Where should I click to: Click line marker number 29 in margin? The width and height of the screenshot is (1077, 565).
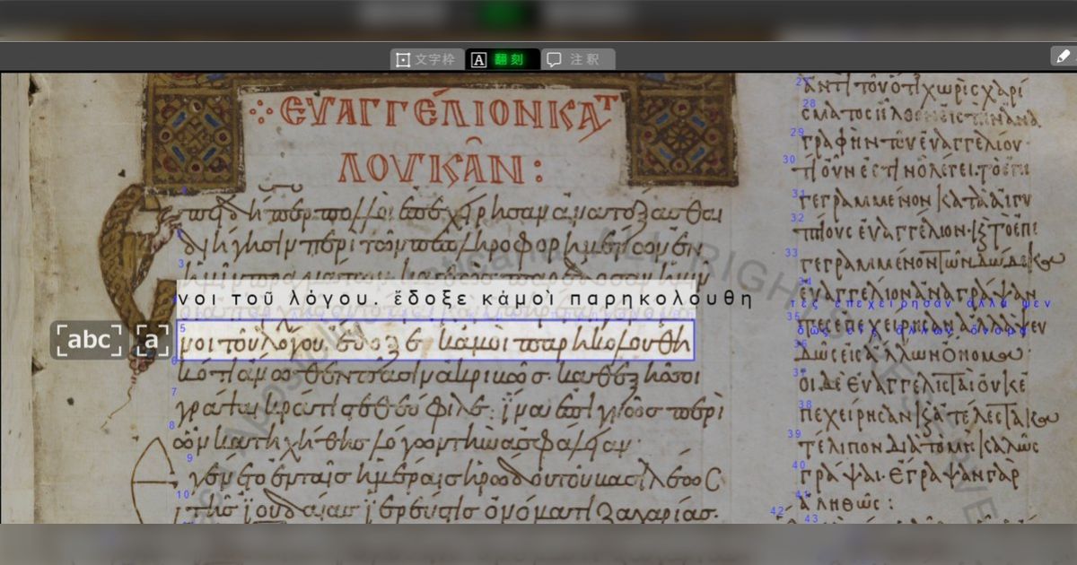point(796,132)
